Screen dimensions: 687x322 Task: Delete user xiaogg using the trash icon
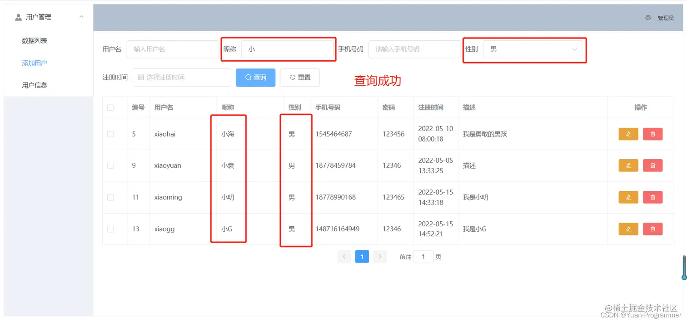click(x=652, y=229)
